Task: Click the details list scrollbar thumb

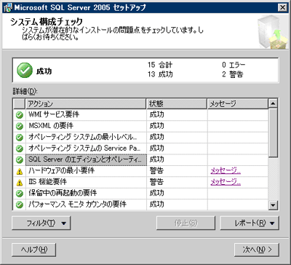Action: point(274,133)
